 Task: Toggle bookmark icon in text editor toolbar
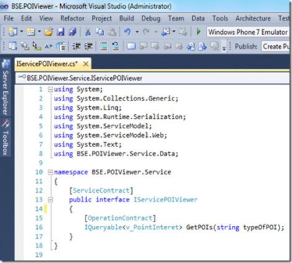click(131, 47)
